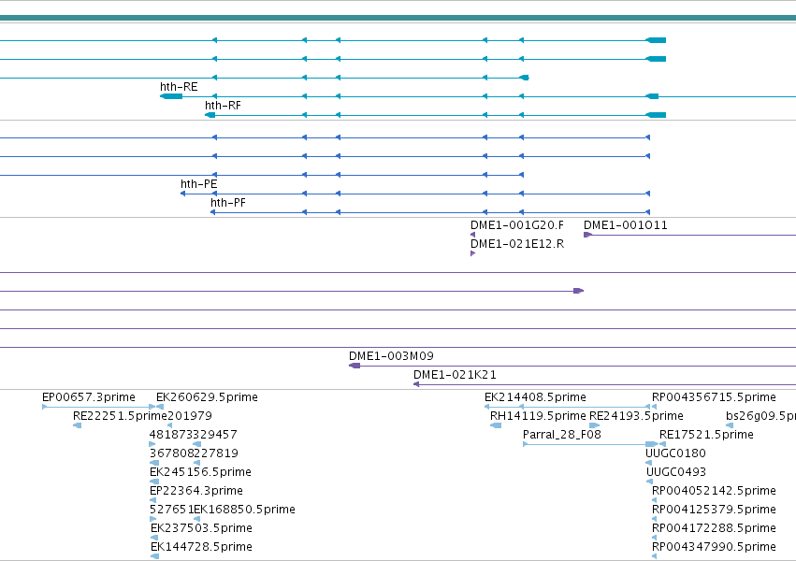
Task: Select the hth-PF protein label
Action: [x=228, y=203]
